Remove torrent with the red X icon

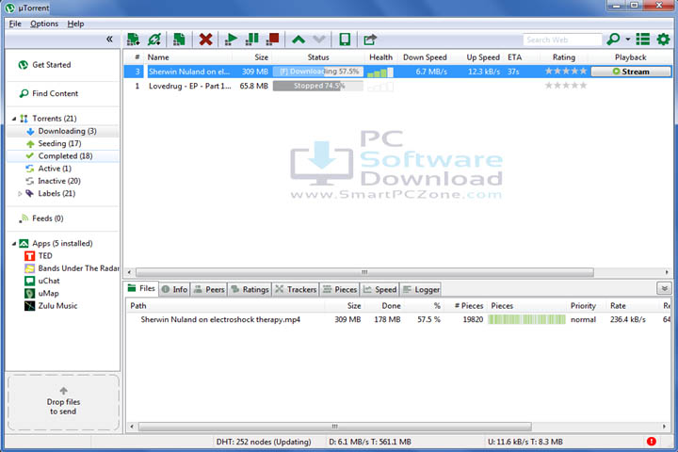pos(205,40)
